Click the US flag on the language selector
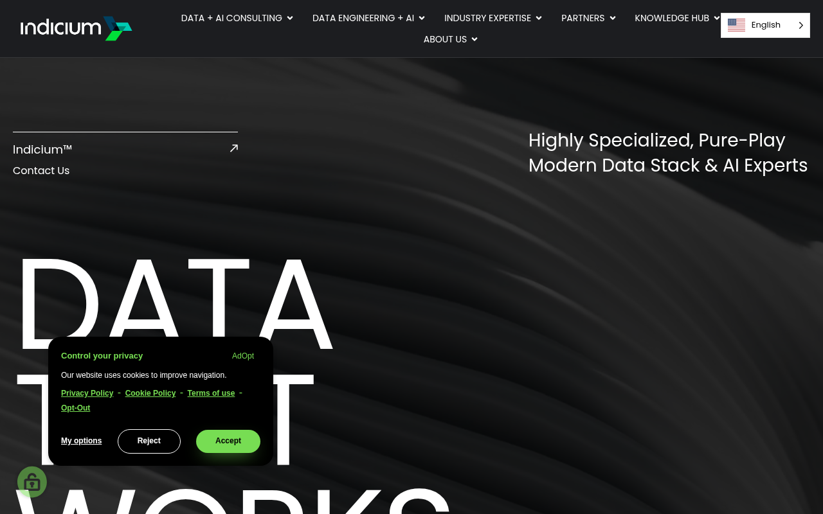The width and height of the screenshot is (823, 514). 737,24
